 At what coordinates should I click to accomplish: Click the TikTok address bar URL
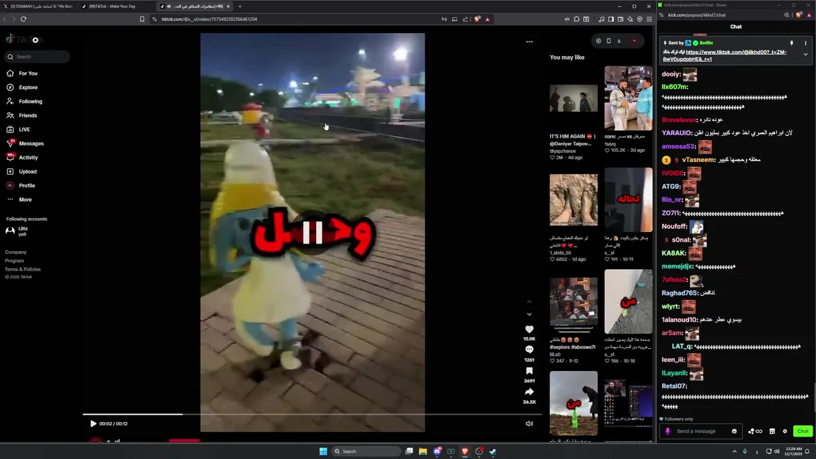[x=208, y=19]
